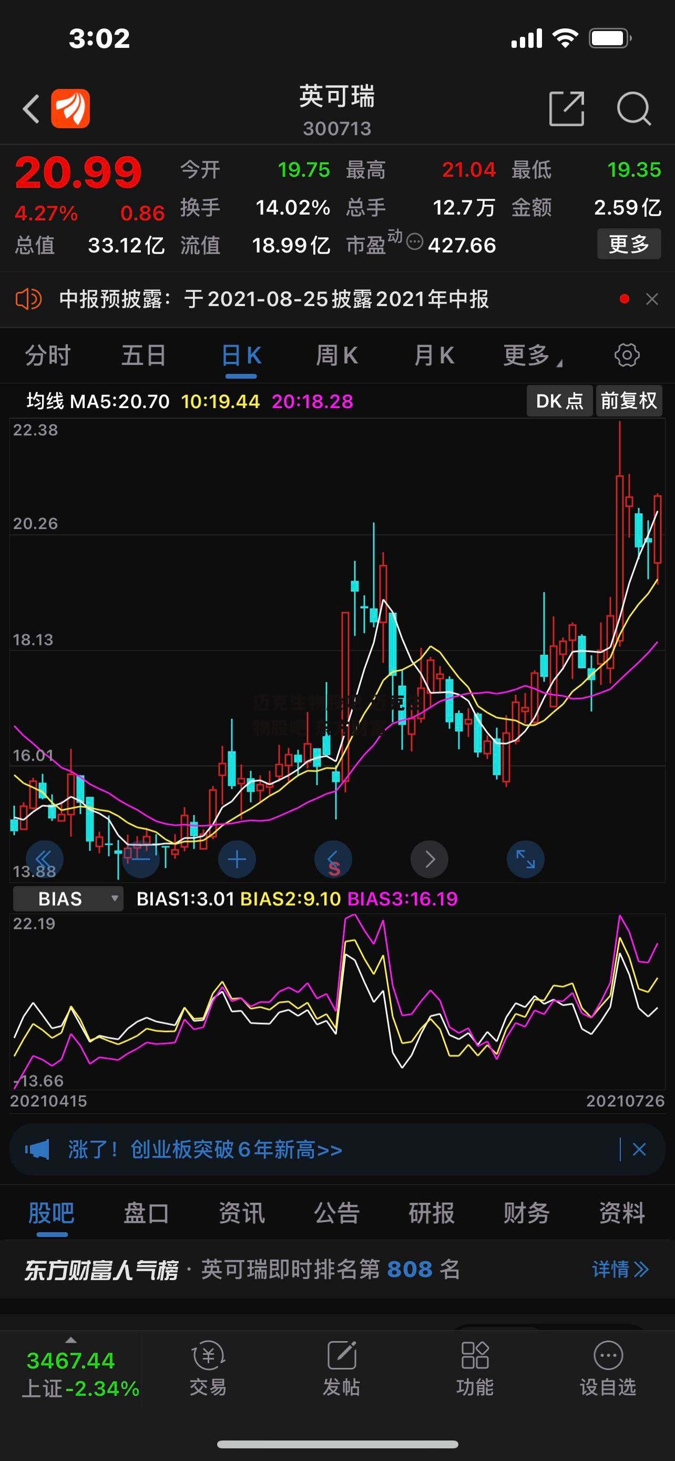Tap the red notification dot

coord(624,299)
